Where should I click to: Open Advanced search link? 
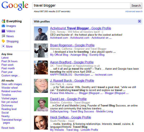click(x=134, y=11)
